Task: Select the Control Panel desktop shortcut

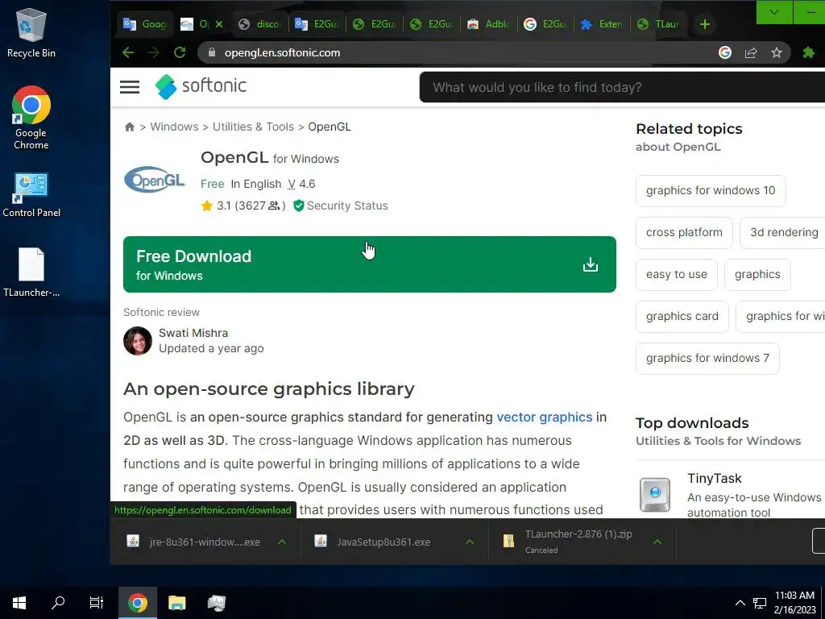Action: tap(31, 195)
